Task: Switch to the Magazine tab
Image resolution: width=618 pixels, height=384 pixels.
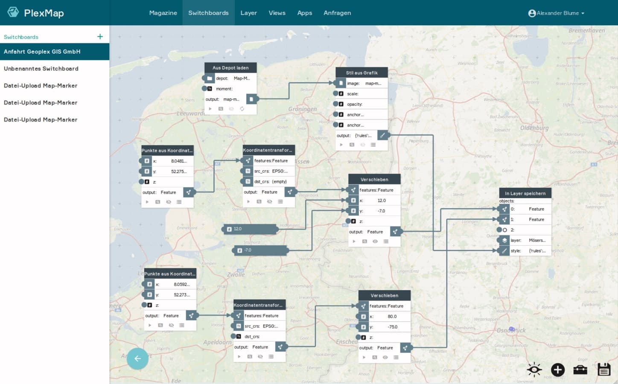Action: tap(163, 13)
